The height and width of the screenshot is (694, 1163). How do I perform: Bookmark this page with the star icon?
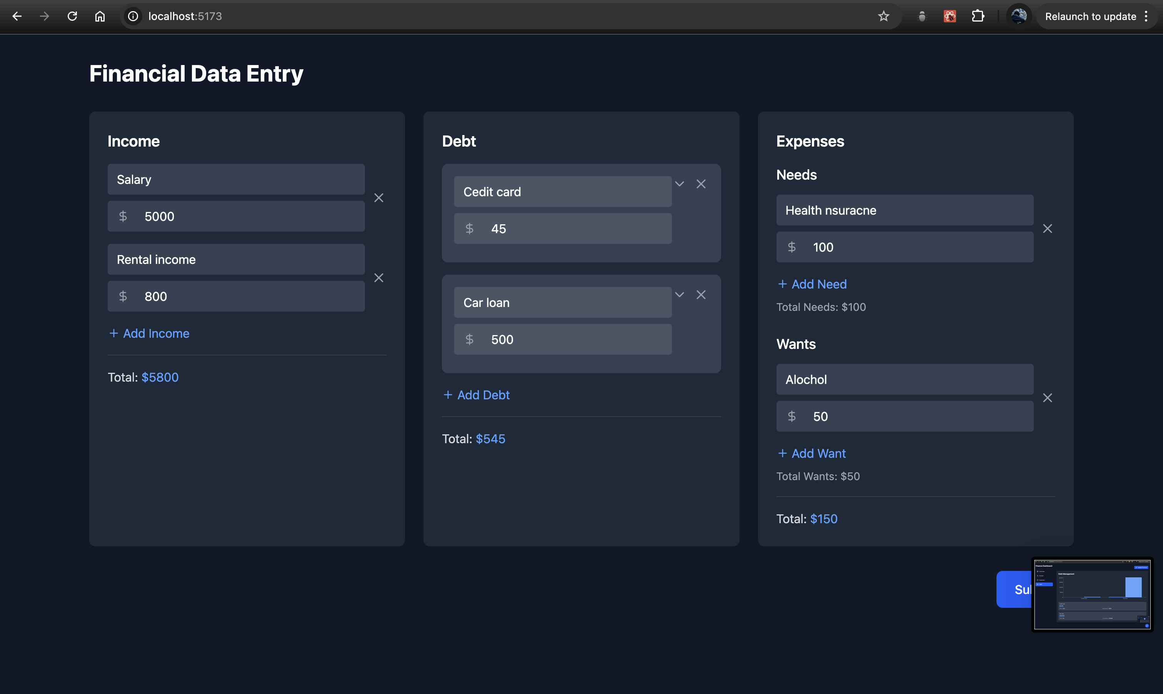883,17
